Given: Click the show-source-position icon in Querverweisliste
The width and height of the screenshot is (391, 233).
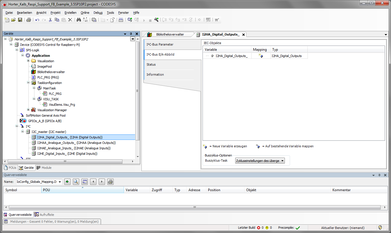Looking at the screenshot, I should click(x=85, y=181).
